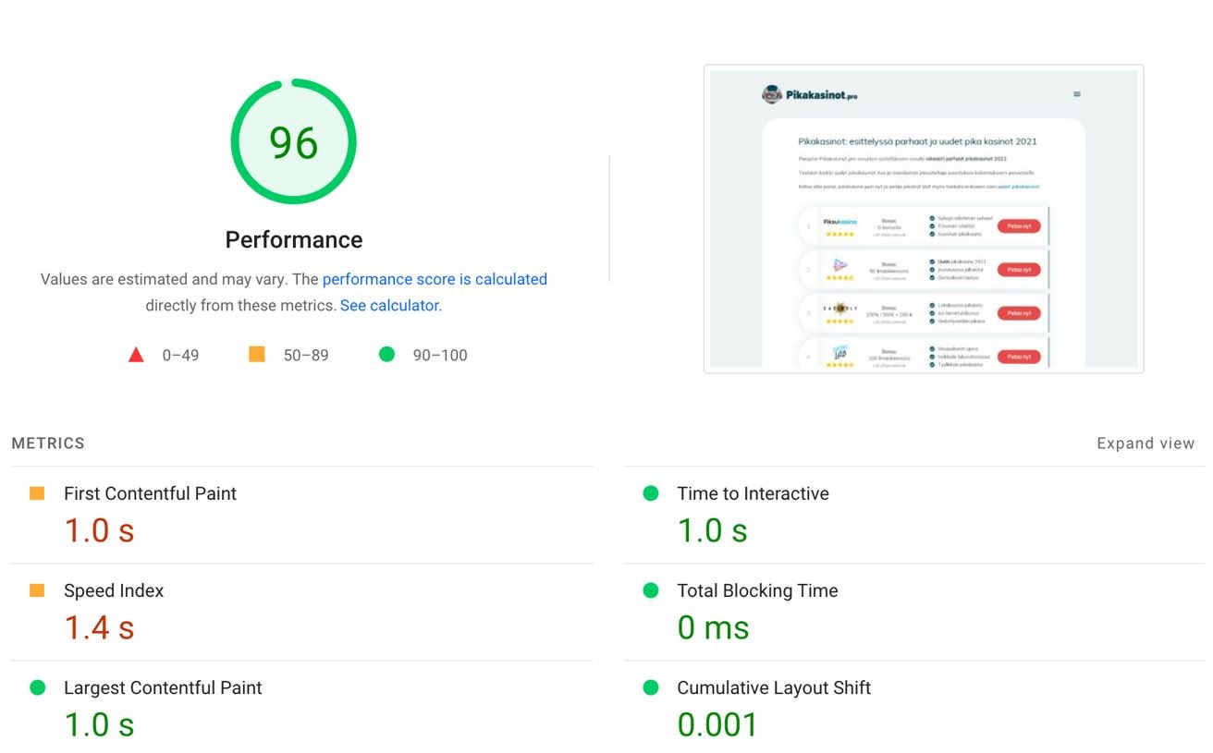Click green circle beside Time to Interactive

(651, 493)
